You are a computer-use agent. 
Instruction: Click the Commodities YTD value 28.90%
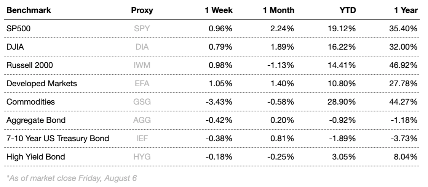[x=343, y=102]
